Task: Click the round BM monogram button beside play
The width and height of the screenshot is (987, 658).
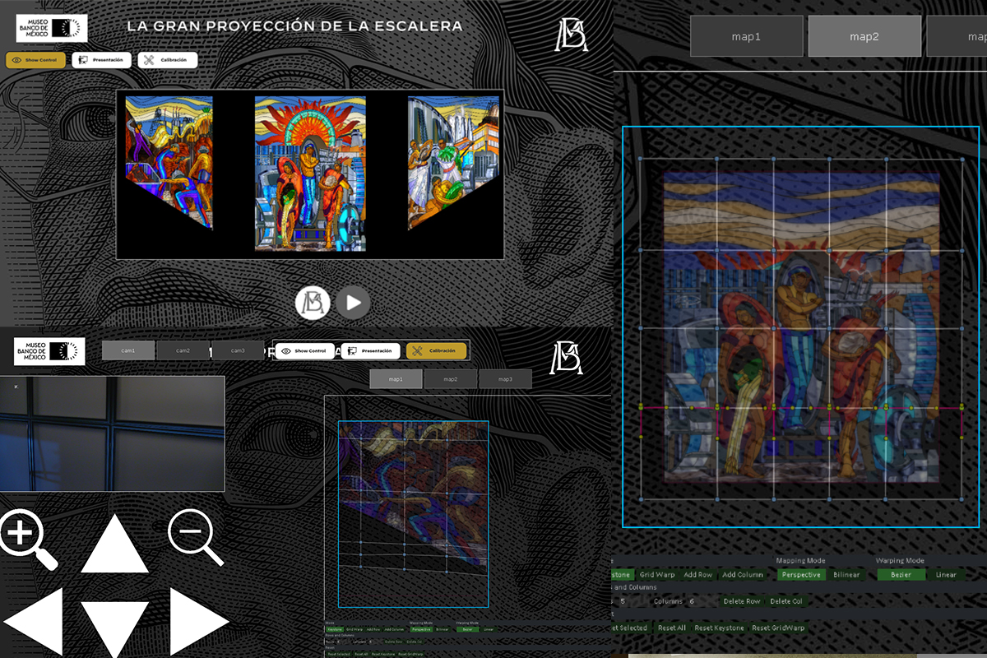Action: pyautogui.click(x=313, y=303)
